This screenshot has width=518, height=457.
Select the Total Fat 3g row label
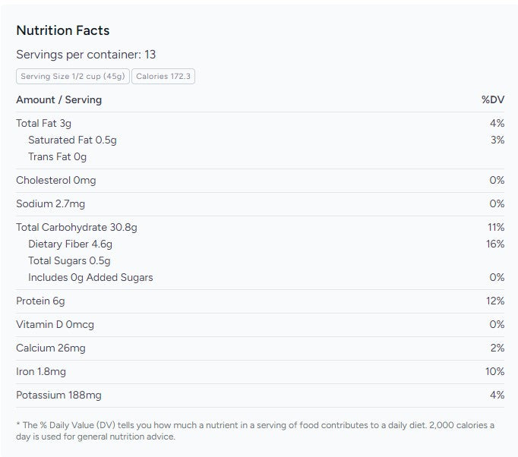pos(43,123)
